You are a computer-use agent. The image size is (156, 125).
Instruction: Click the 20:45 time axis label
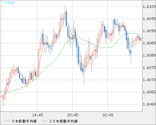(x=73, y=115)
